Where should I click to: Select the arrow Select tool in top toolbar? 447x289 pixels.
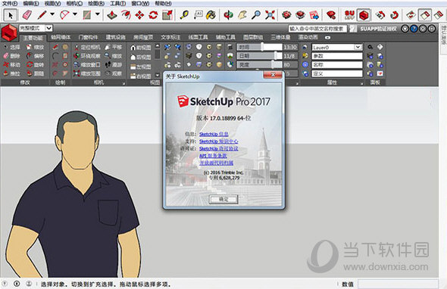pyautogui.click(x=11, y=15)
